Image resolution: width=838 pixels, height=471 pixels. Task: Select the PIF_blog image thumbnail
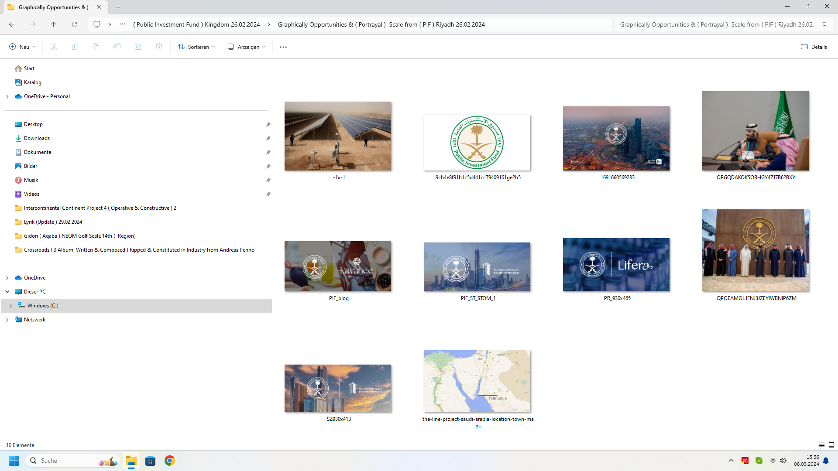click(338, 266)
